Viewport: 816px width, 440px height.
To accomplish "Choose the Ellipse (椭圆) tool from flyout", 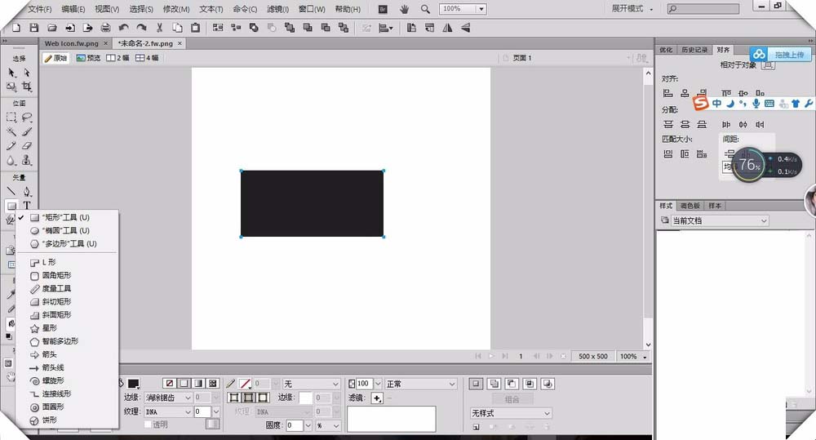I will (65, 231).
